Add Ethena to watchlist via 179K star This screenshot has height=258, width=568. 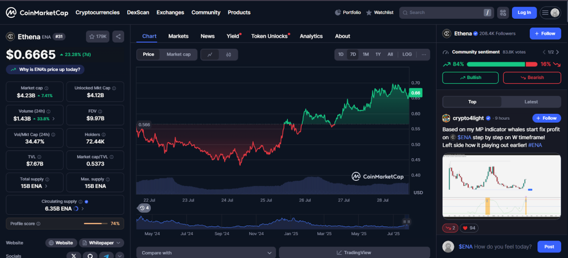coord(98,37)
